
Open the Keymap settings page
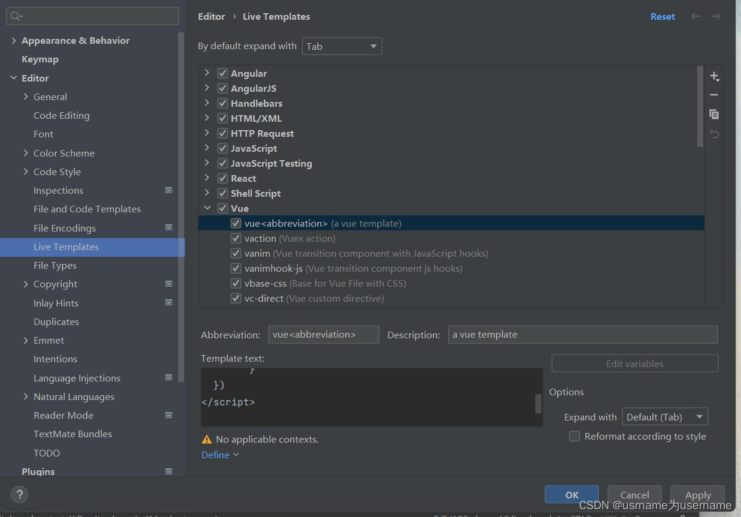coord(40,59)
